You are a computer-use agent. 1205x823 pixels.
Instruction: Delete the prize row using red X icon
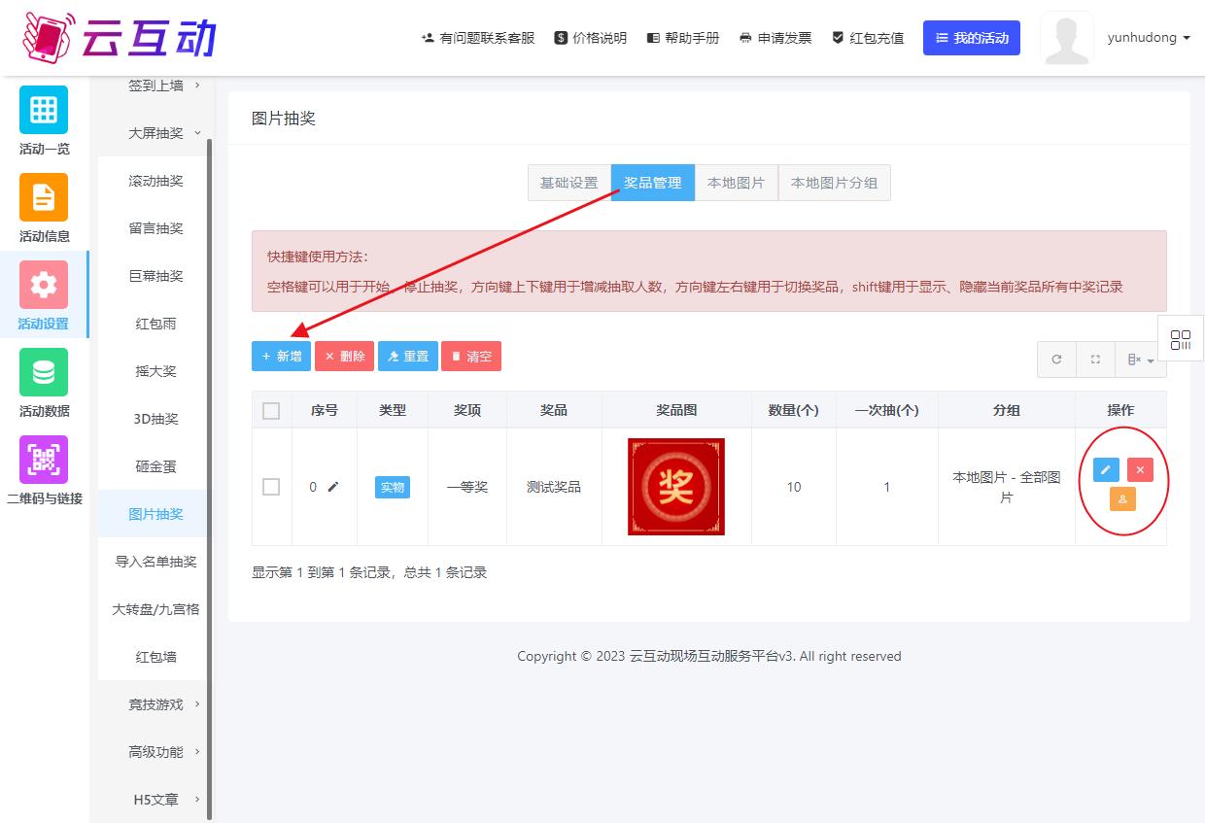point(1140,469)
